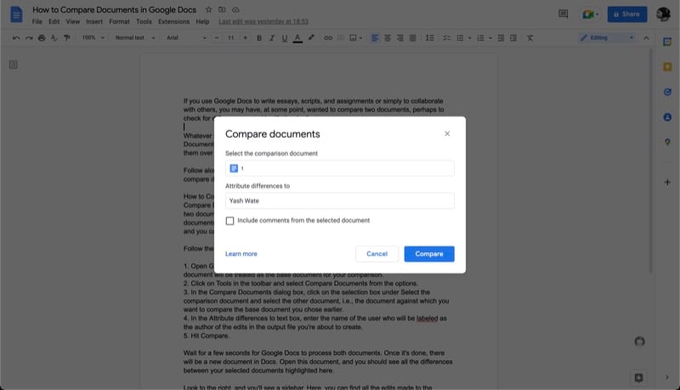680x390 pixels.
Task: Edit the Attribute differences to field
Action: tap(339, 201)
